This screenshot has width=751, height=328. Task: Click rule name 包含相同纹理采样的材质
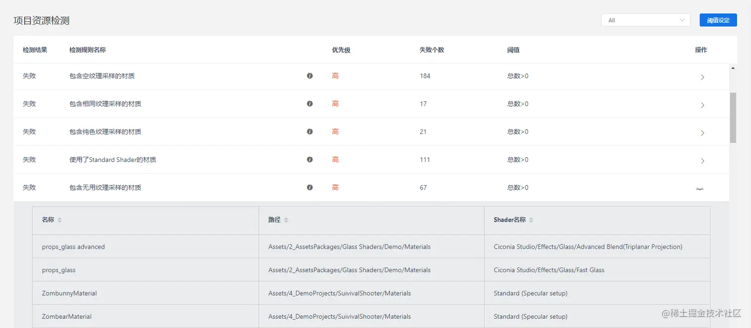tap(105, 104)
